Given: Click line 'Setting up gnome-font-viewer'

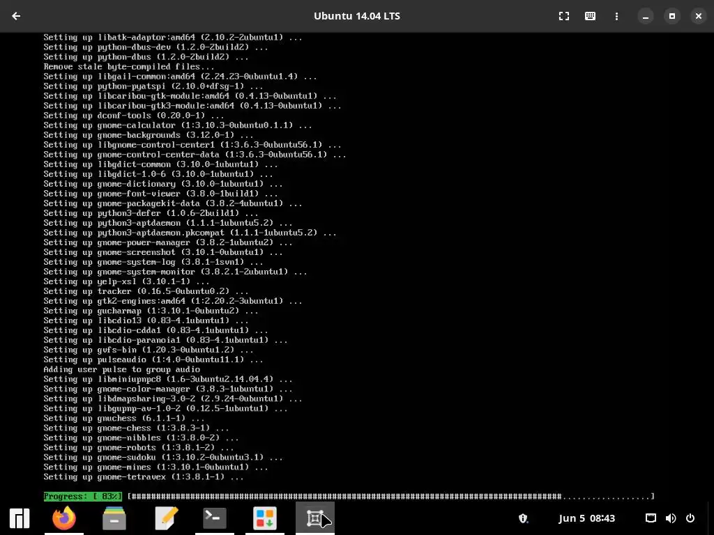Looking at the screenshot, I should point(161,194).
